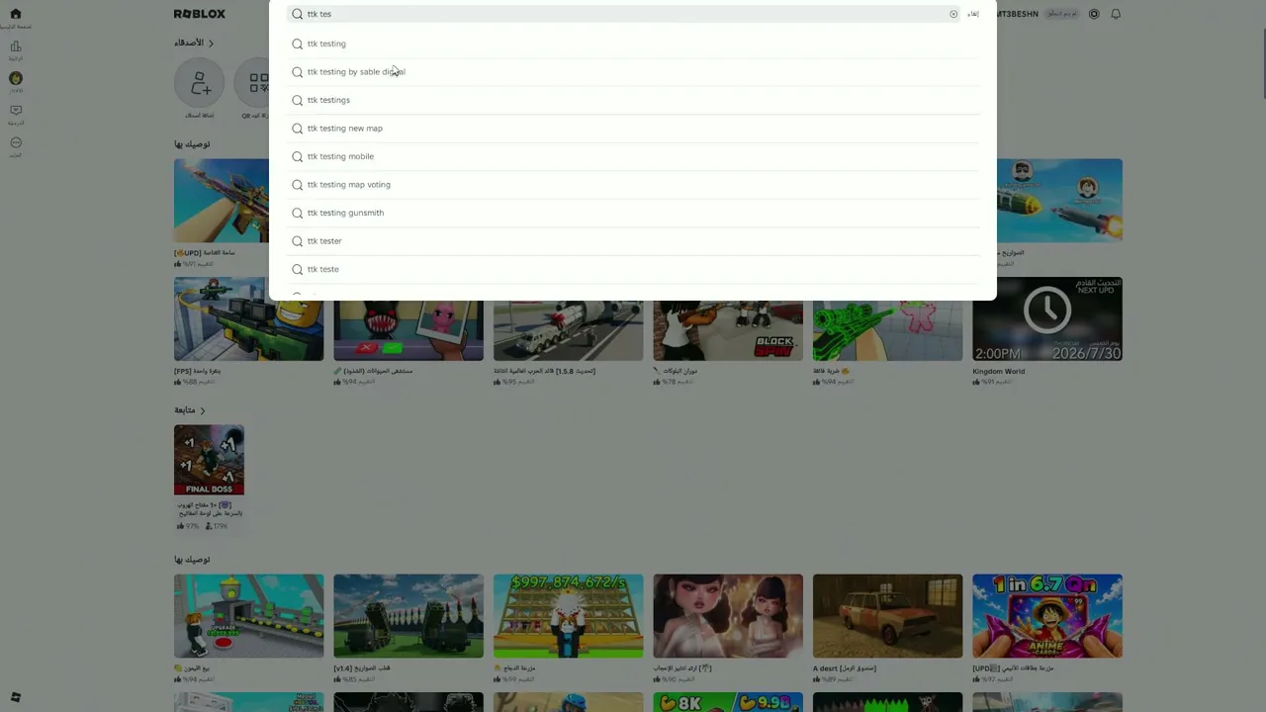Select the "ttk testings" suggestion
The width and height of the screenshot is (1266, 712).
[633, 100]
